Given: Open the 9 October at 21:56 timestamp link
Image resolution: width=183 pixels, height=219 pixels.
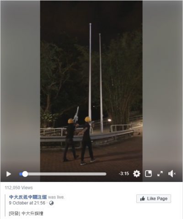Looking at the screenshot, I should click(x=27, y=203).
